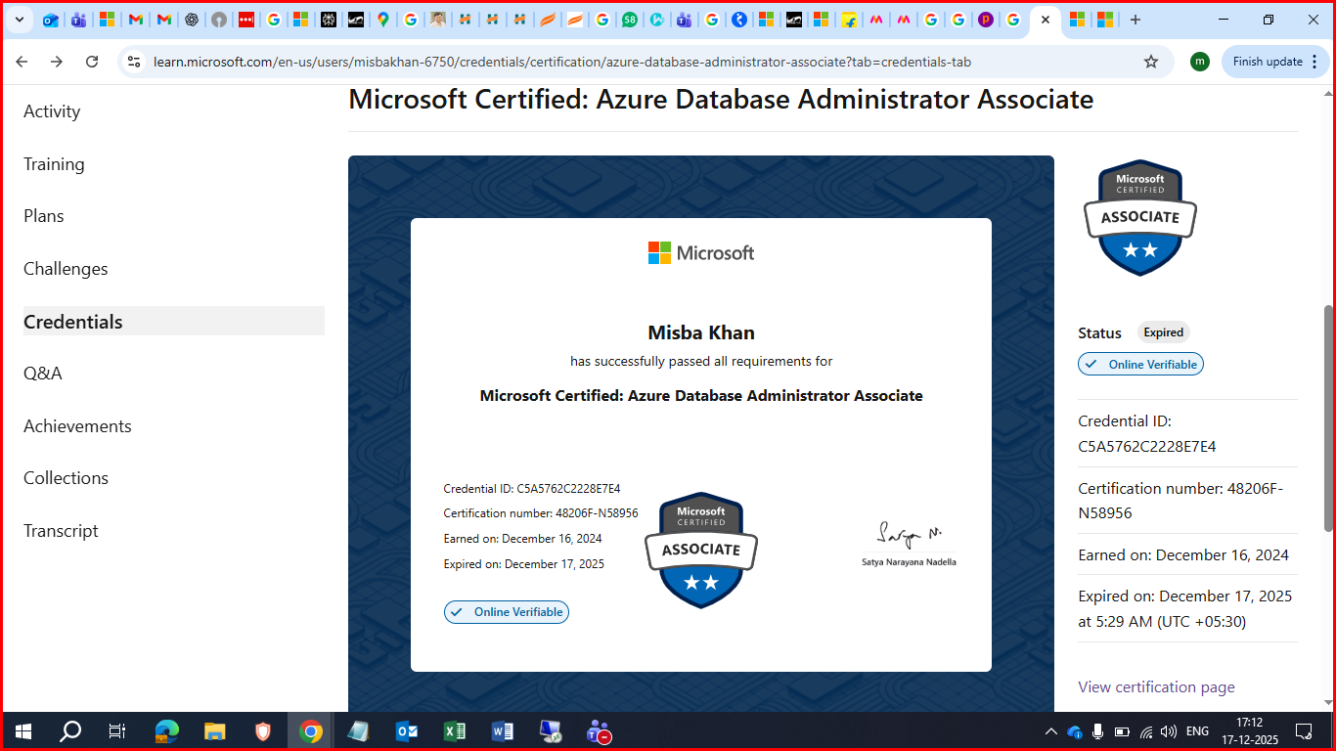Click Online Verifiable badge on the certificate
This screenshot has width=1336, height=751.
(x=507, y=612)
